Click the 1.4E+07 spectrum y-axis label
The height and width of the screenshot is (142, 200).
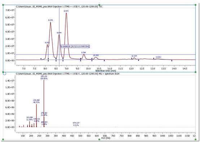[10, 81]
